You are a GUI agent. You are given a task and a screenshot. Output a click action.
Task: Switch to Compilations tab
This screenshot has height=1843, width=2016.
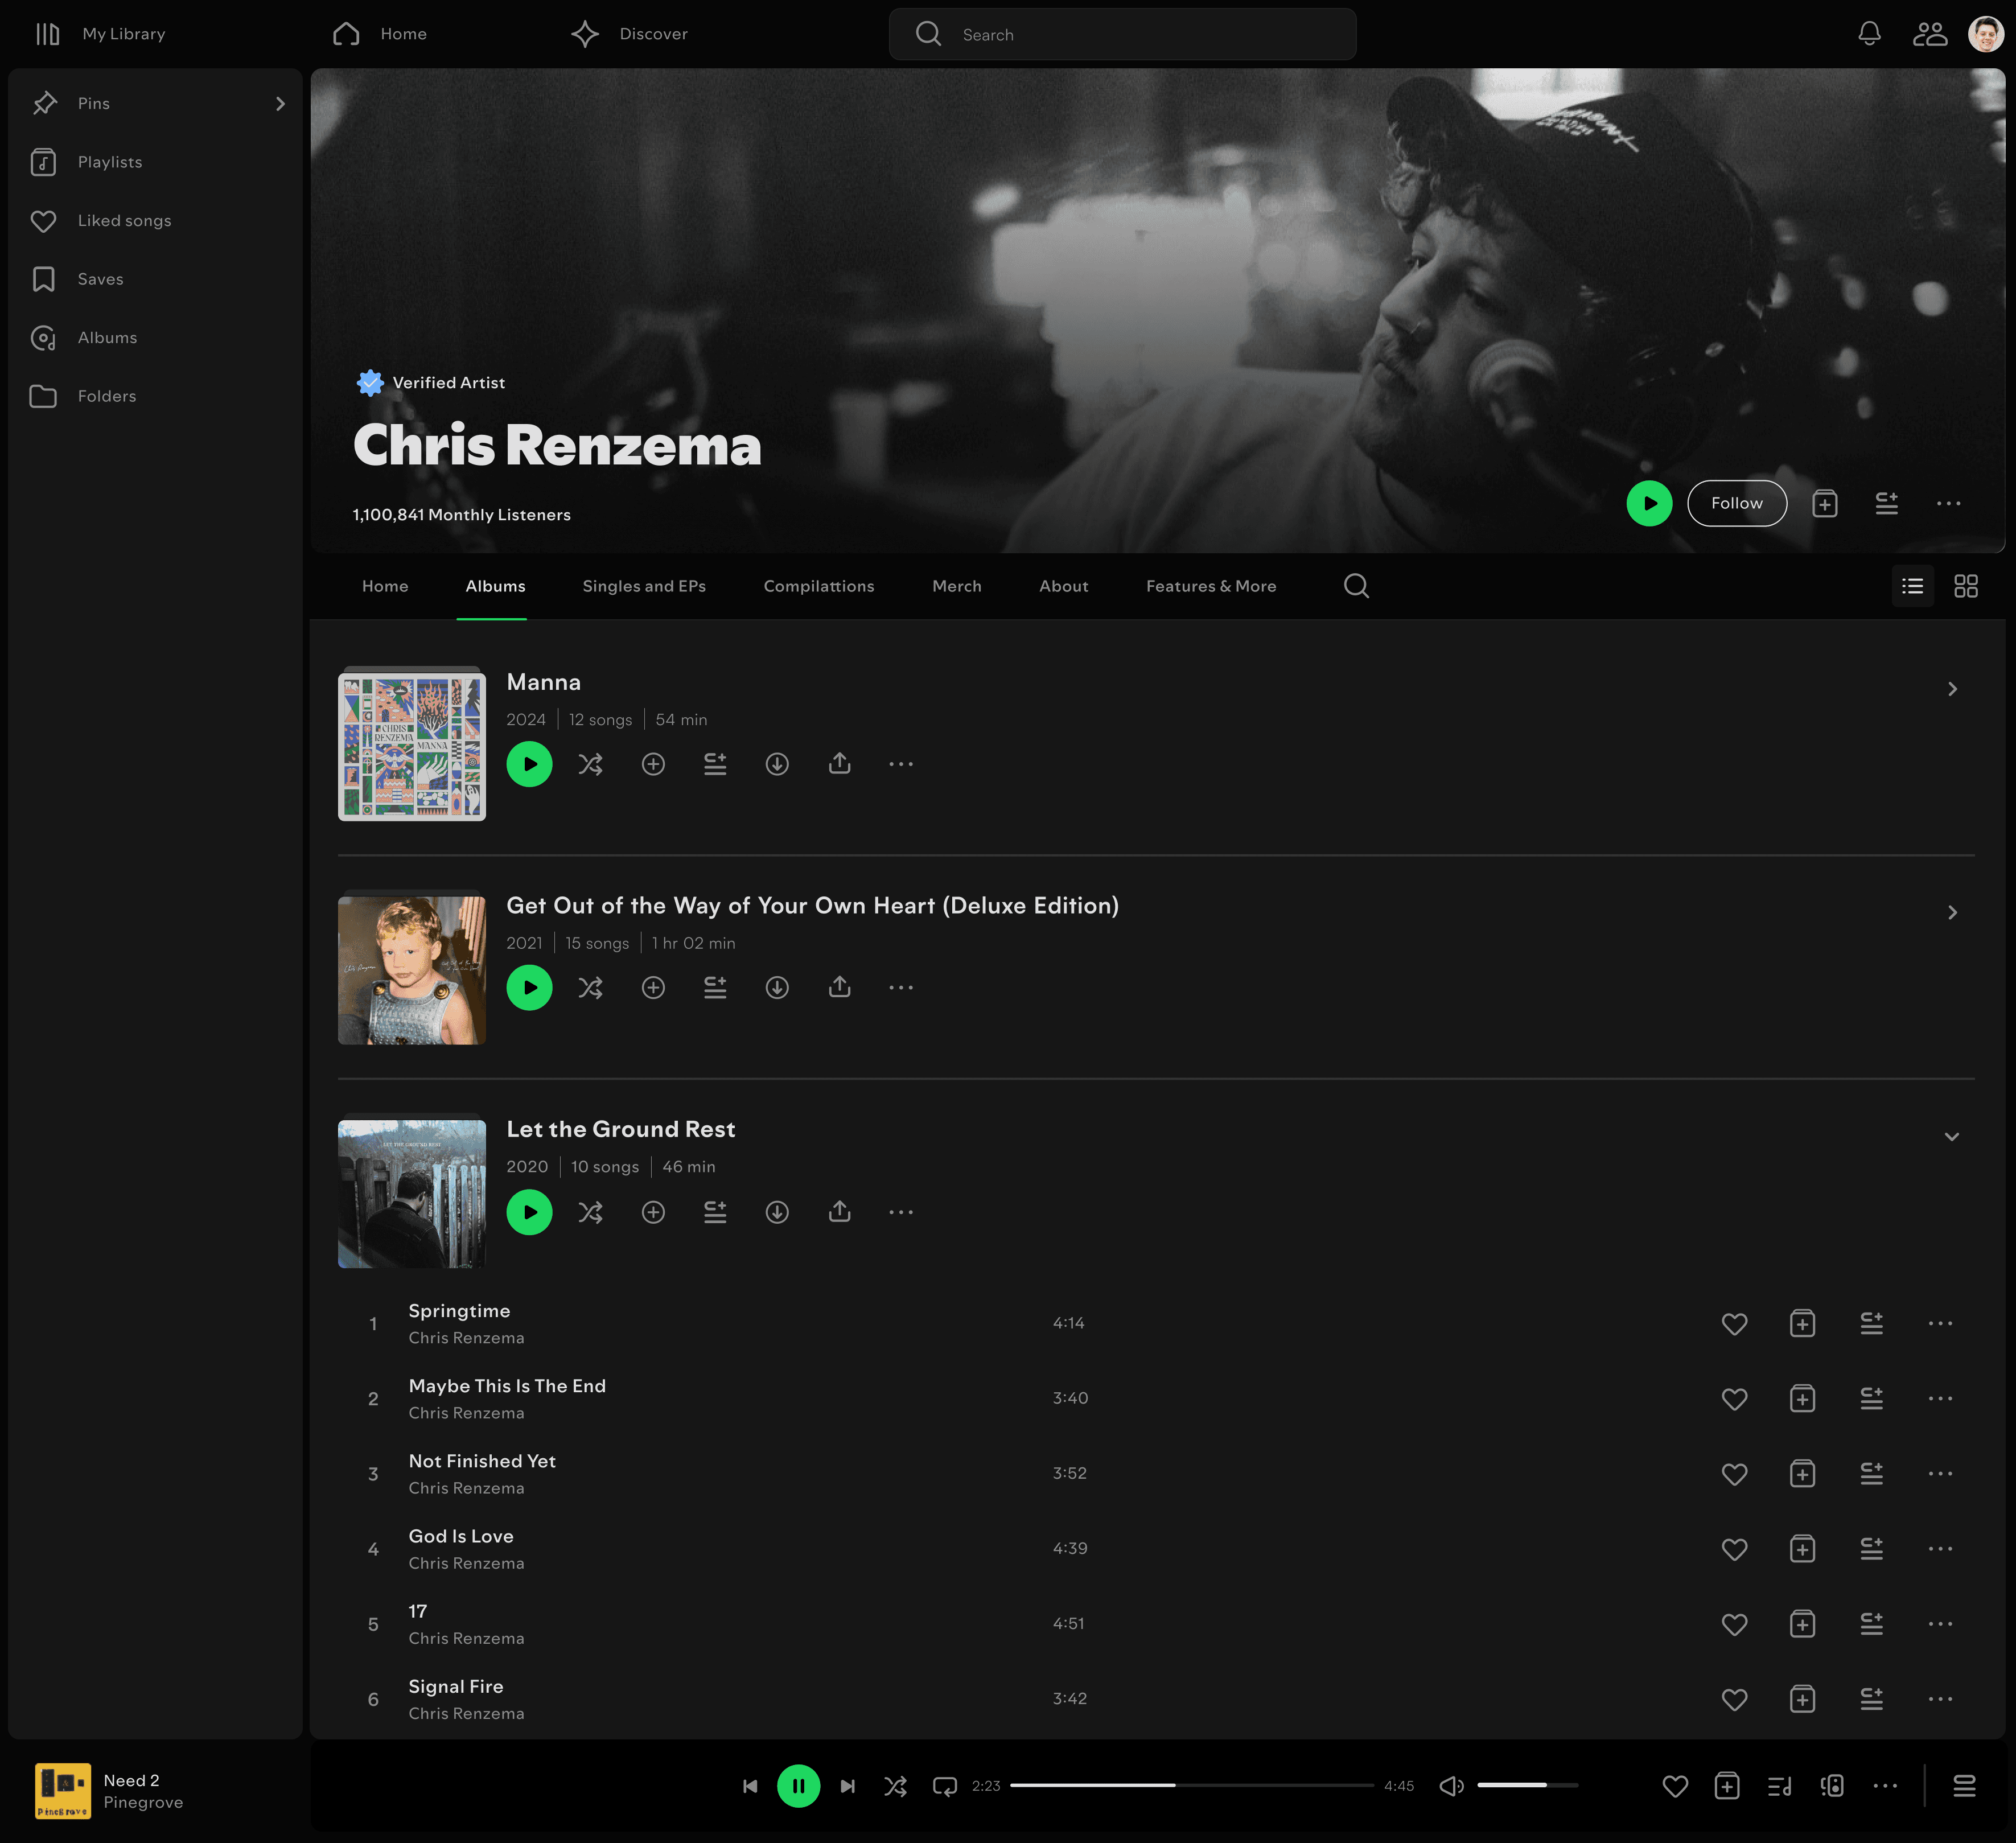click(x=819, y=586)
